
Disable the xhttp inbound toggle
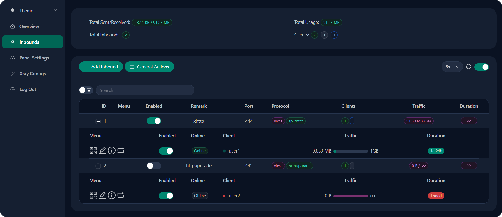point(154,121)
